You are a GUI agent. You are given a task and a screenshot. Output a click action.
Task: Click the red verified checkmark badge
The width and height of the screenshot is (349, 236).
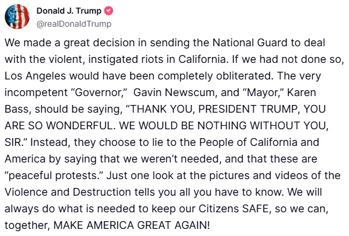coord(109,11)
